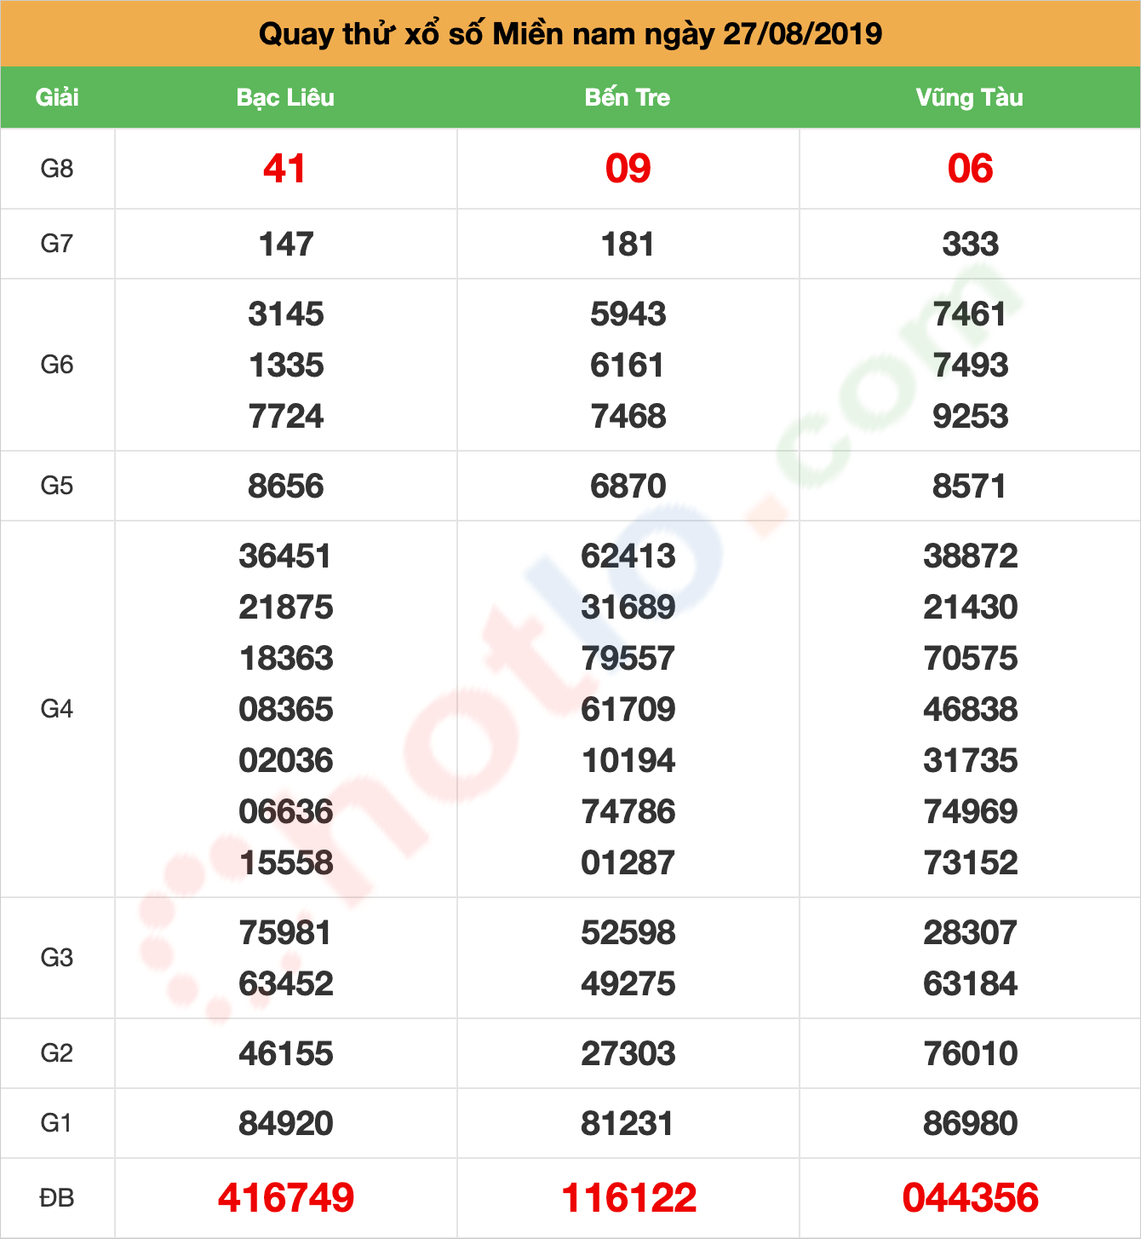This screenshot has height=1239, width=1141.
Task: Click G3 number 28307
Action: pos(971,933)
